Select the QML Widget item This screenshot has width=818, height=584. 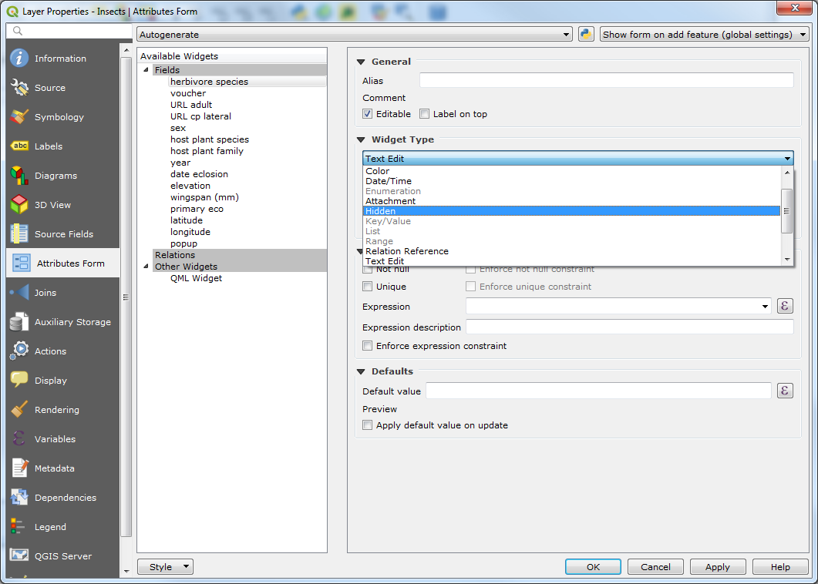[196, 278]
